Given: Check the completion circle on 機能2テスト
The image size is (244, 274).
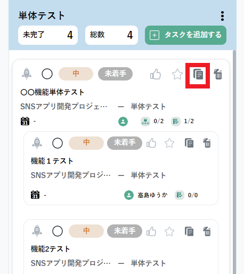Looking at the screenshot, I should [x=58, y=231].
